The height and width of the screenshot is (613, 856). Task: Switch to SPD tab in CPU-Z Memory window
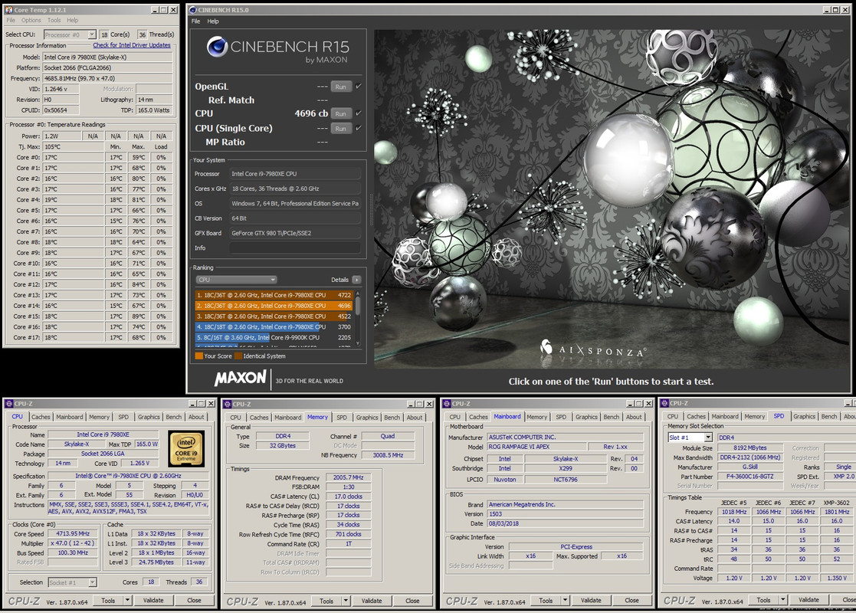(342, 418)
